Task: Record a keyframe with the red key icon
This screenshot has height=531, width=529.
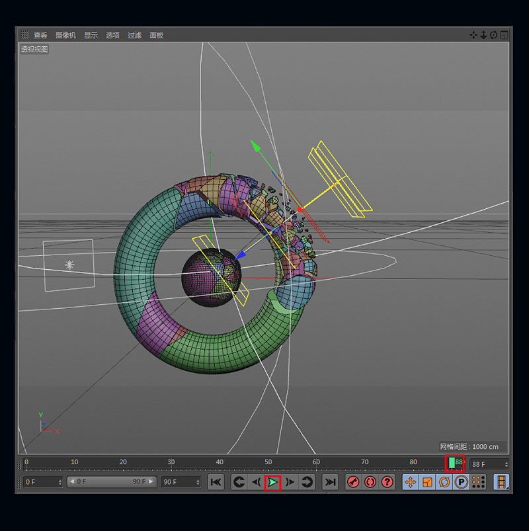Action: point(352,482)
